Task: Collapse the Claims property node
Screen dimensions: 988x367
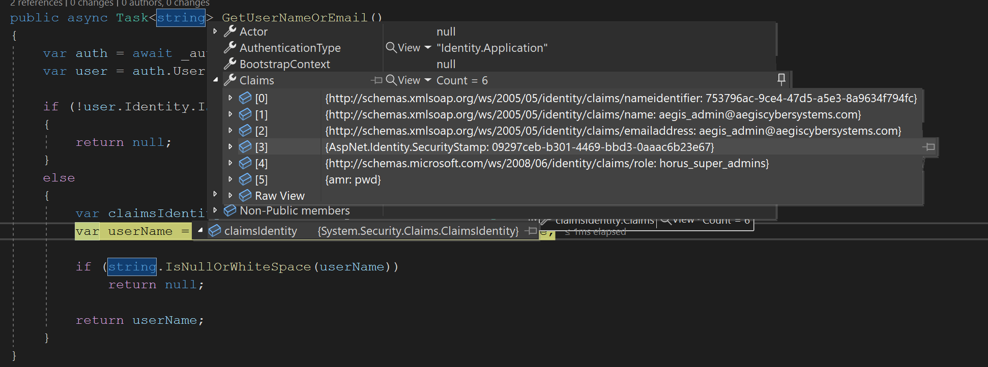Action: pyautogui.click(x=215, y=80)
